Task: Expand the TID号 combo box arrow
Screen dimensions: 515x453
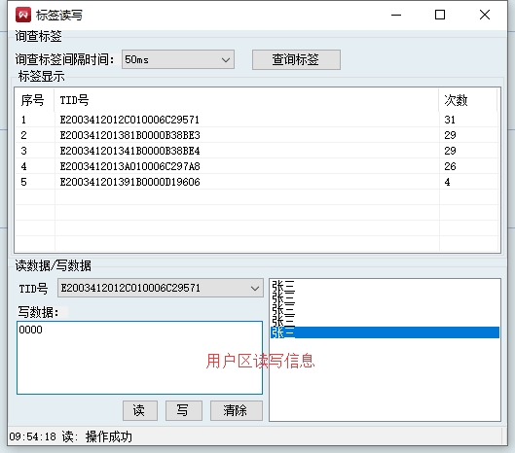Action: [255, 288]
